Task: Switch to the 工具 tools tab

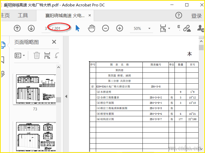Action: 23,16
